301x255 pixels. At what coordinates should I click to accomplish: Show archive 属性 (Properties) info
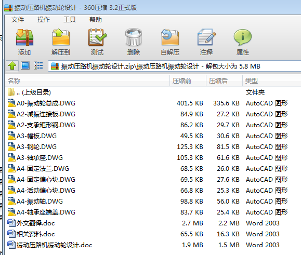click(243, 37)
